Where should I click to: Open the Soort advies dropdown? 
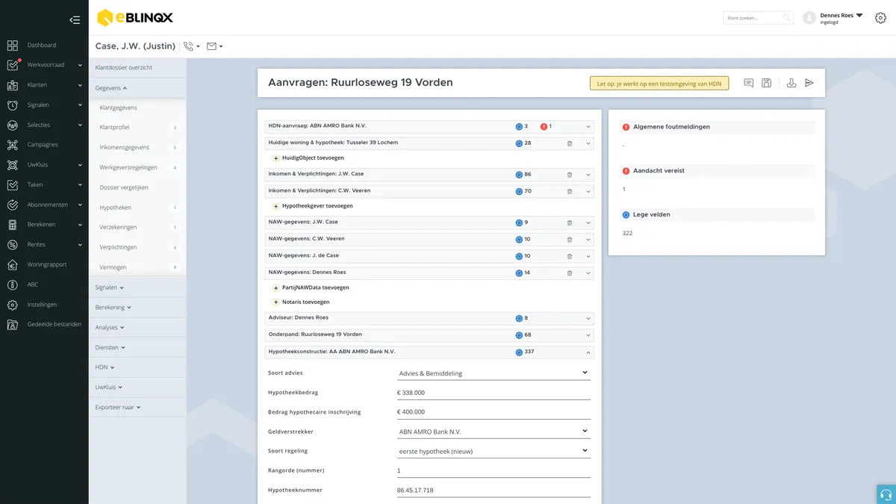(x=494, y=373)
